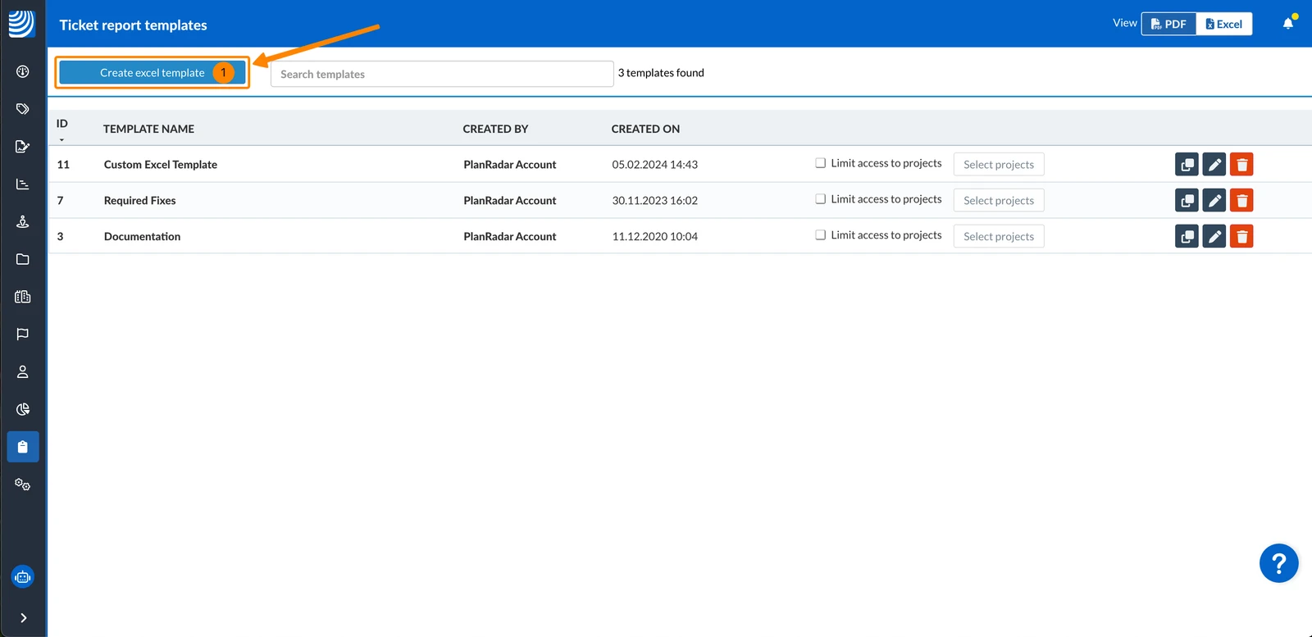Enable Limit access for Custom Excel Template
The height and width of the screenshot is (637, 1312).
(820, 163)
